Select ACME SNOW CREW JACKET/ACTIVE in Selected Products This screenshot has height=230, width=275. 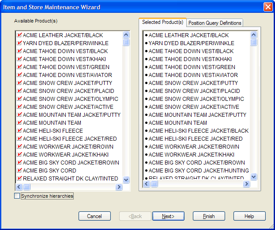click(194, 107)
